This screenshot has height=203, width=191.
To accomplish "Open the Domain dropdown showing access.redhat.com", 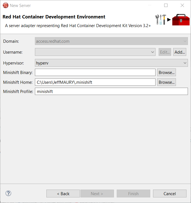I will click(x=111, y=41).
